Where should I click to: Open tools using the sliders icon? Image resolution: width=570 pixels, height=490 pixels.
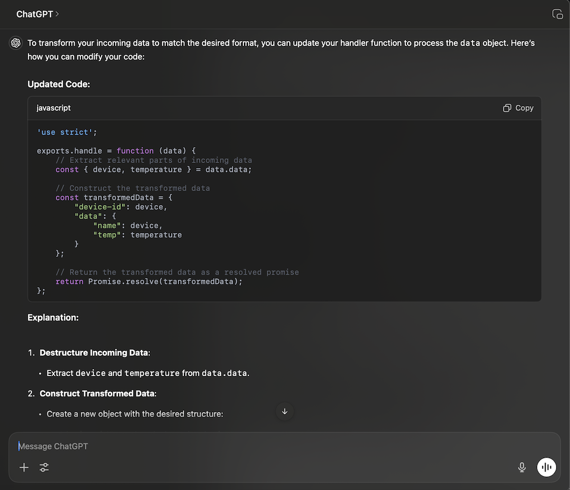[44, 467]
